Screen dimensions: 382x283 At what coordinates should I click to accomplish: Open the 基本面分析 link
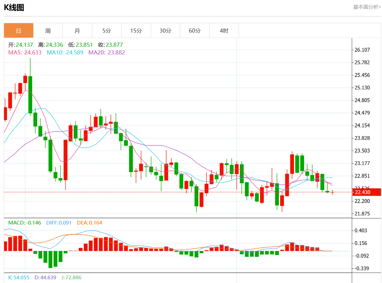[367, 7]
